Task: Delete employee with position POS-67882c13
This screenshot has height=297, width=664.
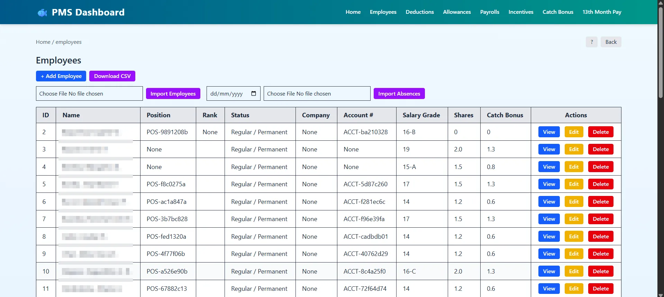Action: click(601, 289)
